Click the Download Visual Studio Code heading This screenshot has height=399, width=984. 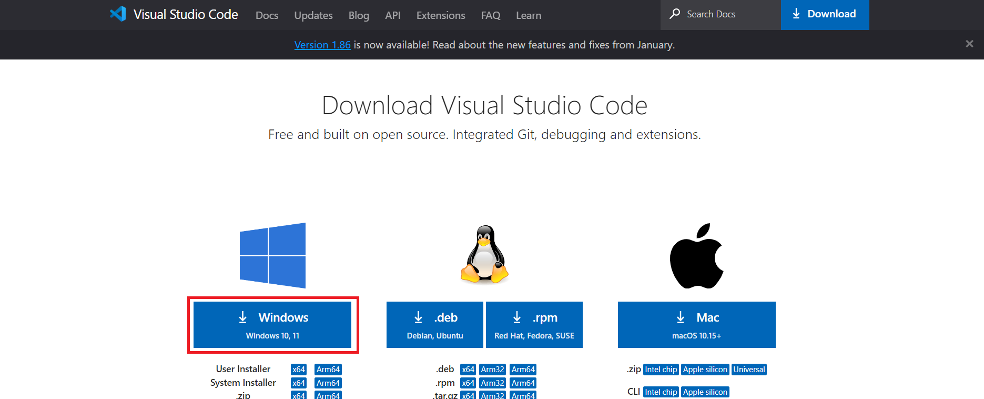pyautogui.click(x=484, y=105)
